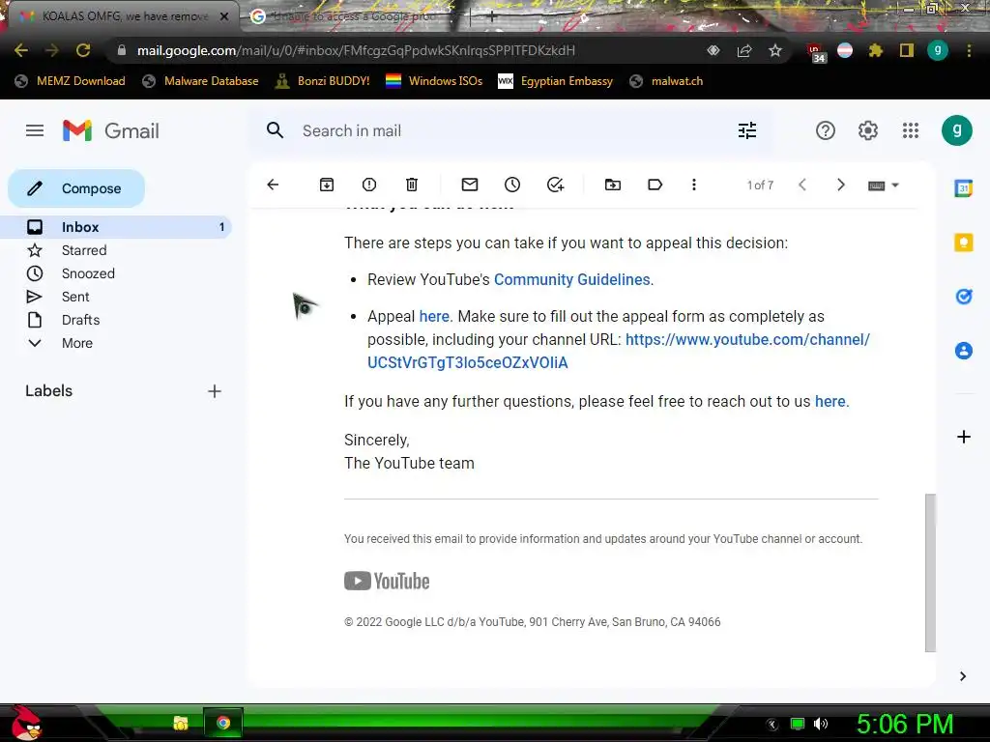Share this page icon in address bar
The height and width of the screenshot is (742, 990).
744,50
